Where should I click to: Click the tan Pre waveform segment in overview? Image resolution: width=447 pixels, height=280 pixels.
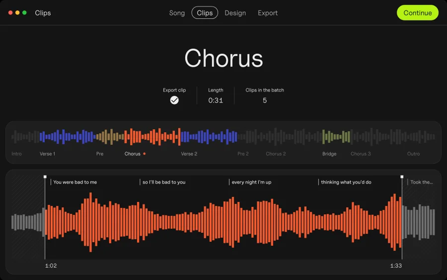click(110, 137)
